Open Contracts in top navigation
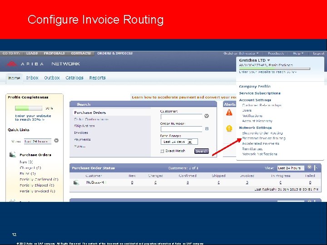This screenshot has height=245, width=327. tap(81, 54)
